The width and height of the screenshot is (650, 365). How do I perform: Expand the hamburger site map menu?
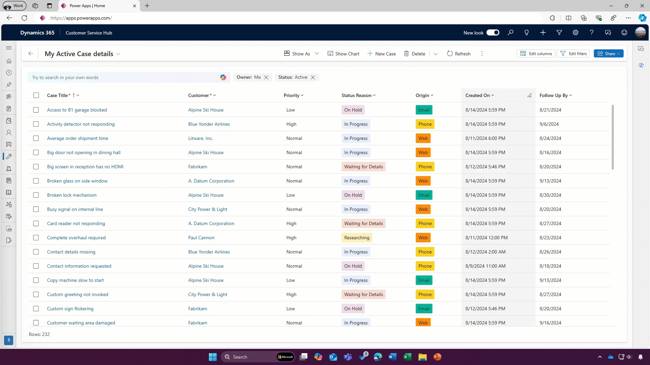[x=9, y=48]
